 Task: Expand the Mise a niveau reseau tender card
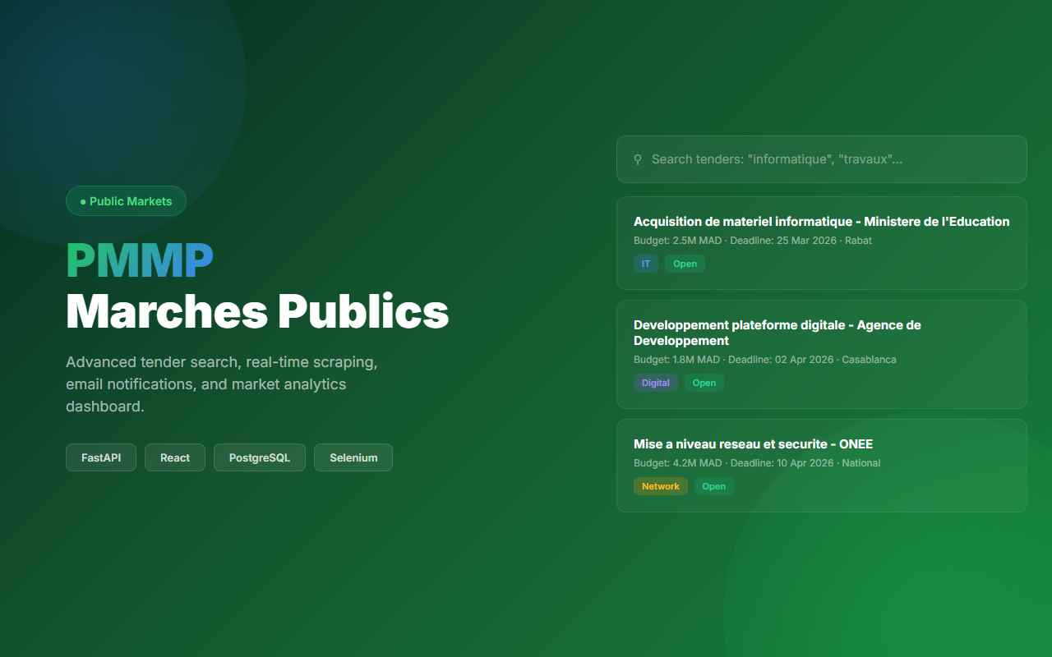pyautogui.click(x=821, y=466)
